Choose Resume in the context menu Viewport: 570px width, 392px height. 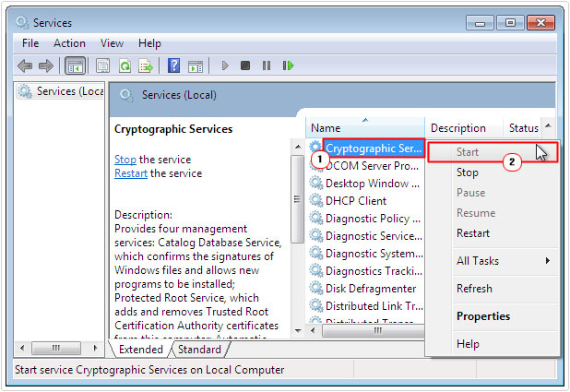point(493,213)
